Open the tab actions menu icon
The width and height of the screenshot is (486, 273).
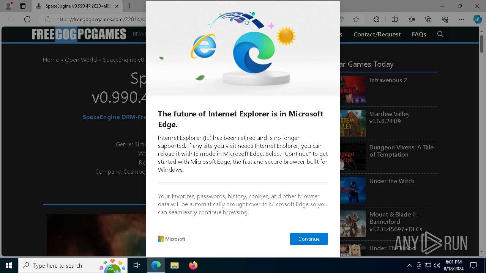[23, 6]
